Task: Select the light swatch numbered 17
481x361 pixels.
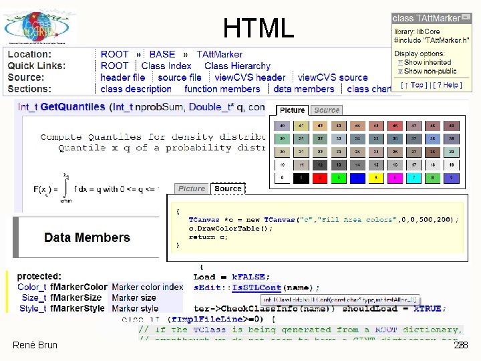Action: click(414, 165)
